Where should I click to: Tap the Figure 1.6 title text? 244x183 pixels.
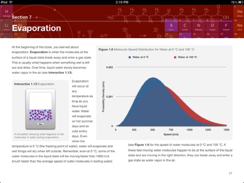(146, 49)
